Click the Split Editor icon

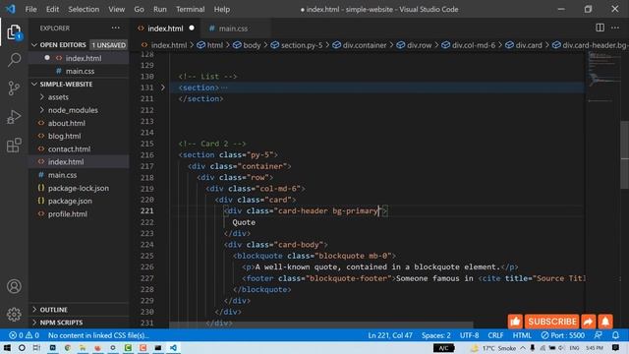pos(600,28)
